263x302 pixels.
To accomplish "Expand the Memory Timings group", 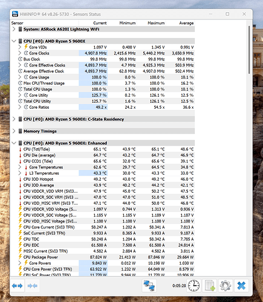I will pyautogui.click(x=14, y=131).
